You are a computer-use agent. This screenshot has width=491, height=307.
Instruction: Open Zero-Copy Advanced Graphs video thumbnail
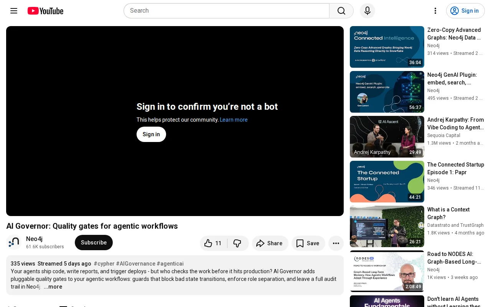click(387, 47)
